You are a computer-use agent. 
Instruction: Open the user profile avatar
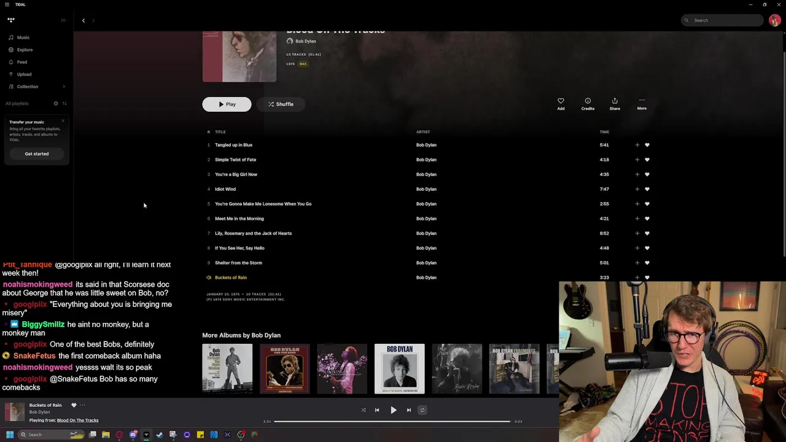click(x=775, y=20)
